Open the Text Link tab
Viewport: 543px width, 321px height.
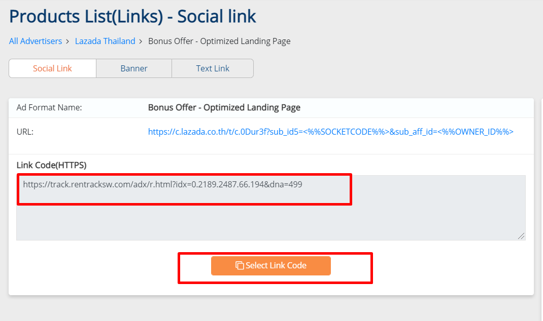click(x=213, y=68)
